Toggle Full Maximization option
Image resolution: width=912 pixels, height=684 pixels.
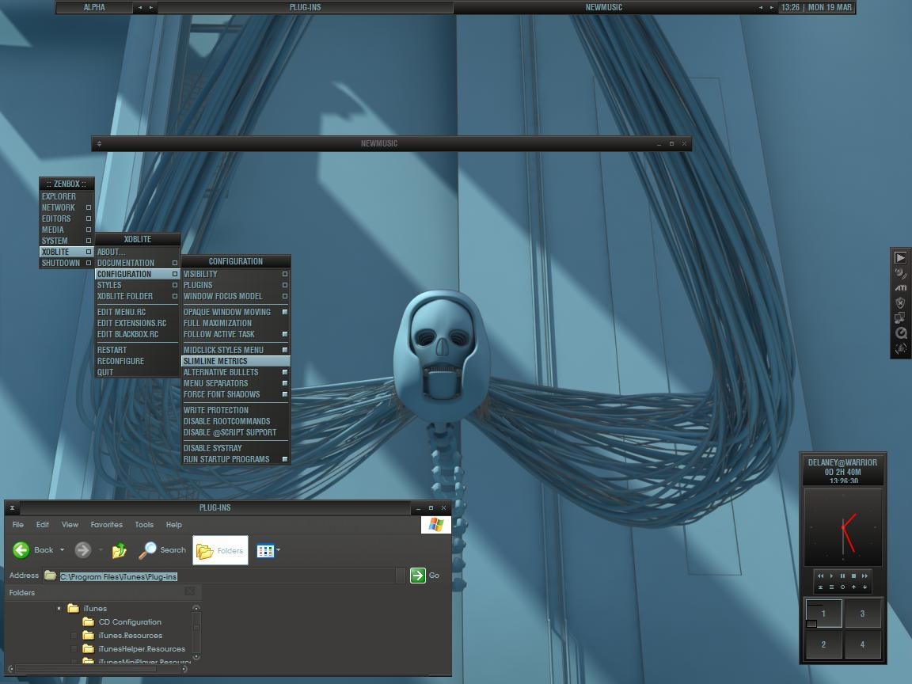coord(236,323)
